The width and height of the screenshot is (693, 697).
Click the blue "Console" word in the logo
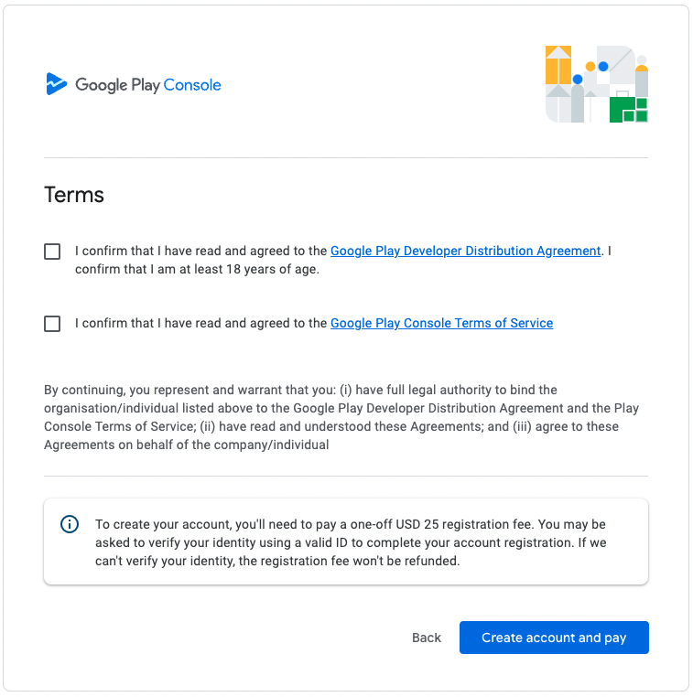(192, 84)
